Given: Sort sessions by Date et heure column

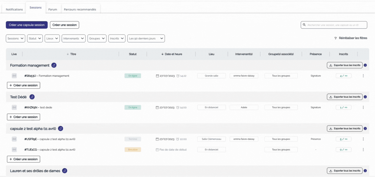Looking at the screenshot, I should click(x=171, y=54).
